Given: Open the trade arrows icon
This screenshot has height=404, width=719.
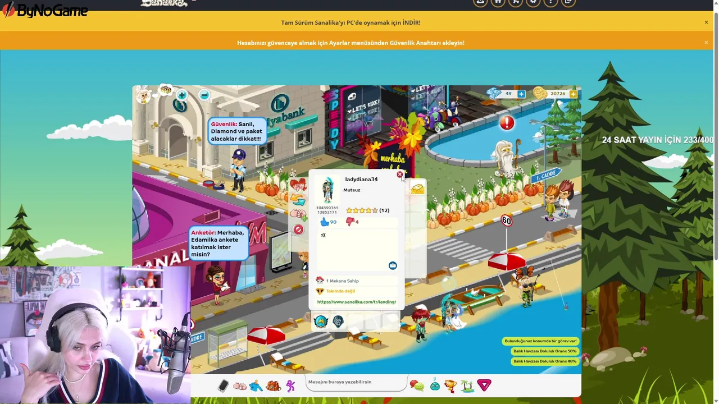Looking at the screenshot, I should [298, 200].
